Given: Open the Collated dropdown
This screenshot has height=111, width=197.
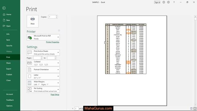Looking at the screenshot, I should coord(43,63).
